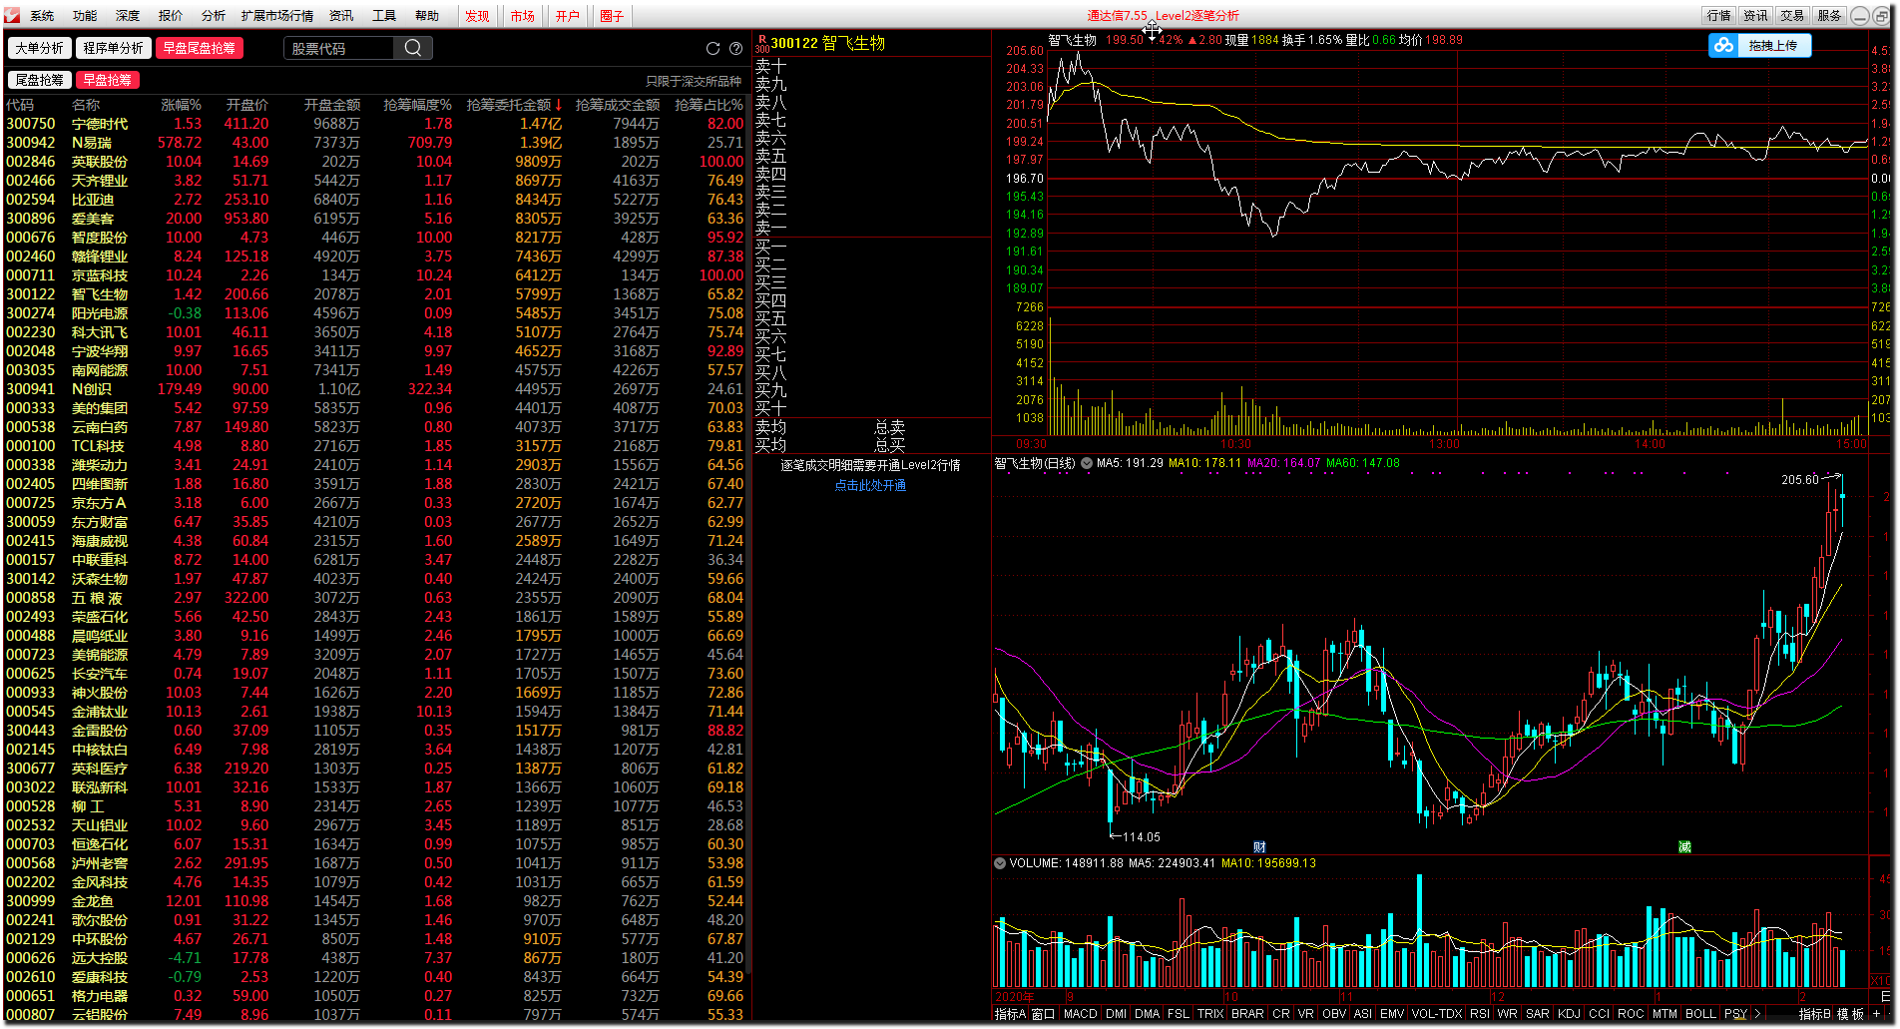This screenshot has width=1900, height=1029.
Task: Select the 美的集团 row
Action: click(375, 408)
